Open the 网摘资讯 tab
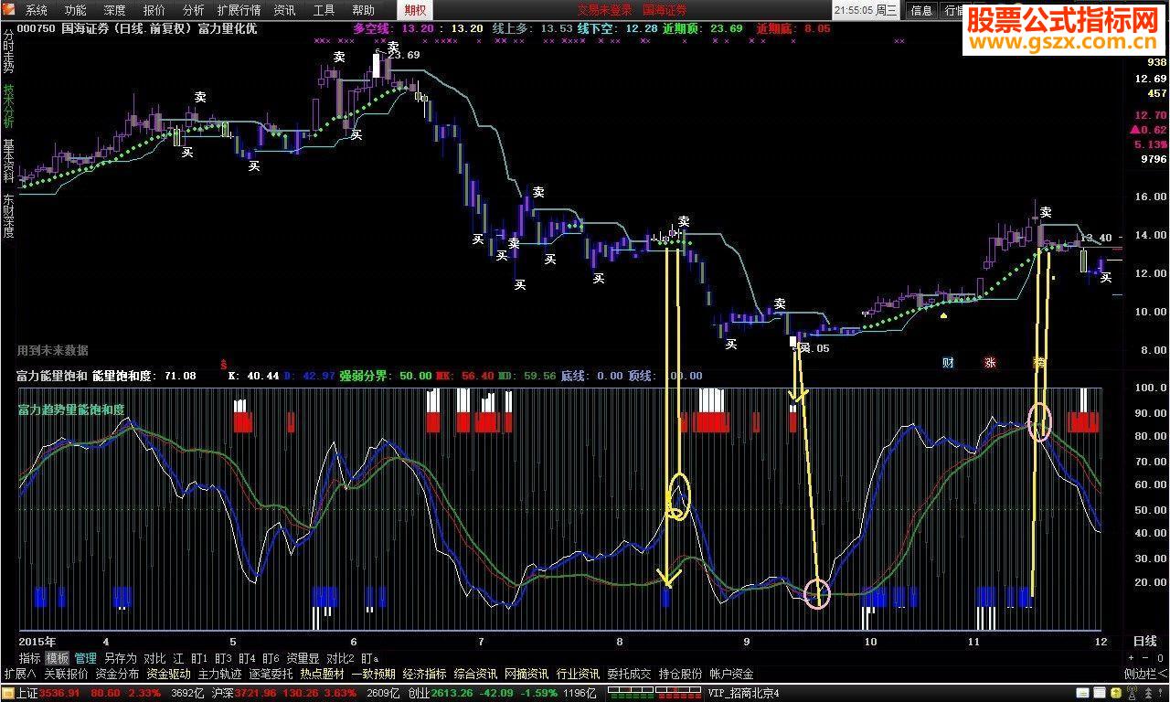Viewport: 1170px width, 702px height. pyautogui.click(x=526, y=674)
